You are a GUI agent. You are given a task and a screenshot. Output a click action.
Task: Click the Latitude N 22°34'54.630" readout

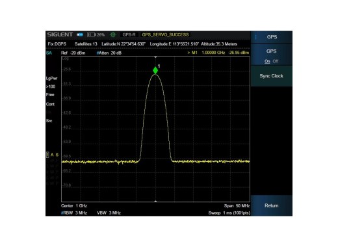point(123,44)
